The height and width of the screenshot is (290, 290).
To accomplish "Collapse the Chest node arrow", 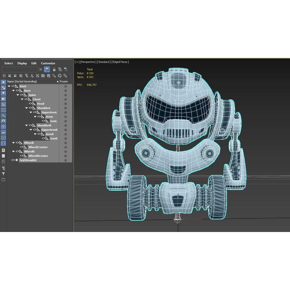I will [x=22, y=99].
